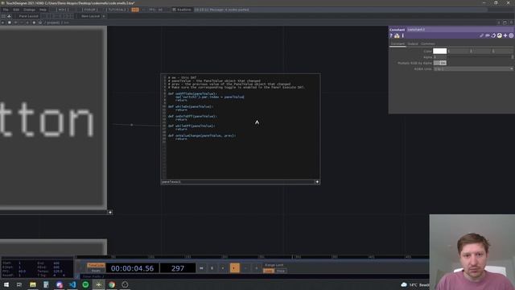
Task: Step one frame forward in timeline
Action: (256, 268)
